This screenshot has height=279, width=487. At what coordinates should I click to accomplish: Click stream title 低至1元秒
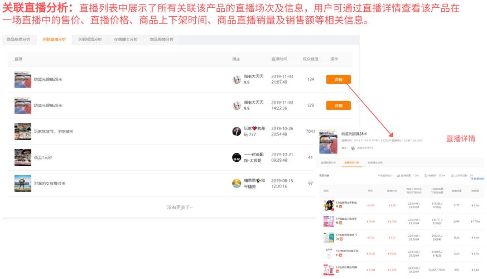(x=43, y=157)
